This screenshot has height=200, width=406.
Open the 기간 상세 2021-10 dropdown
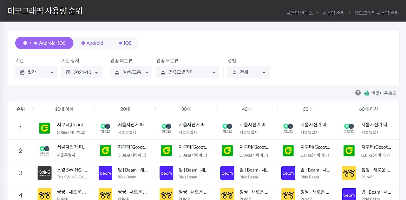tap(82, 72)
